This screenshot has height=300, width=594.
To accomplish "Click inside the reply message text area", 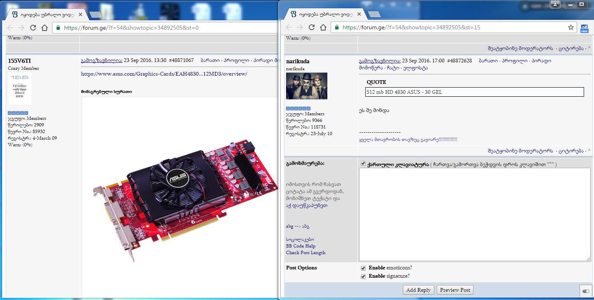I will (x=475, y=214).
